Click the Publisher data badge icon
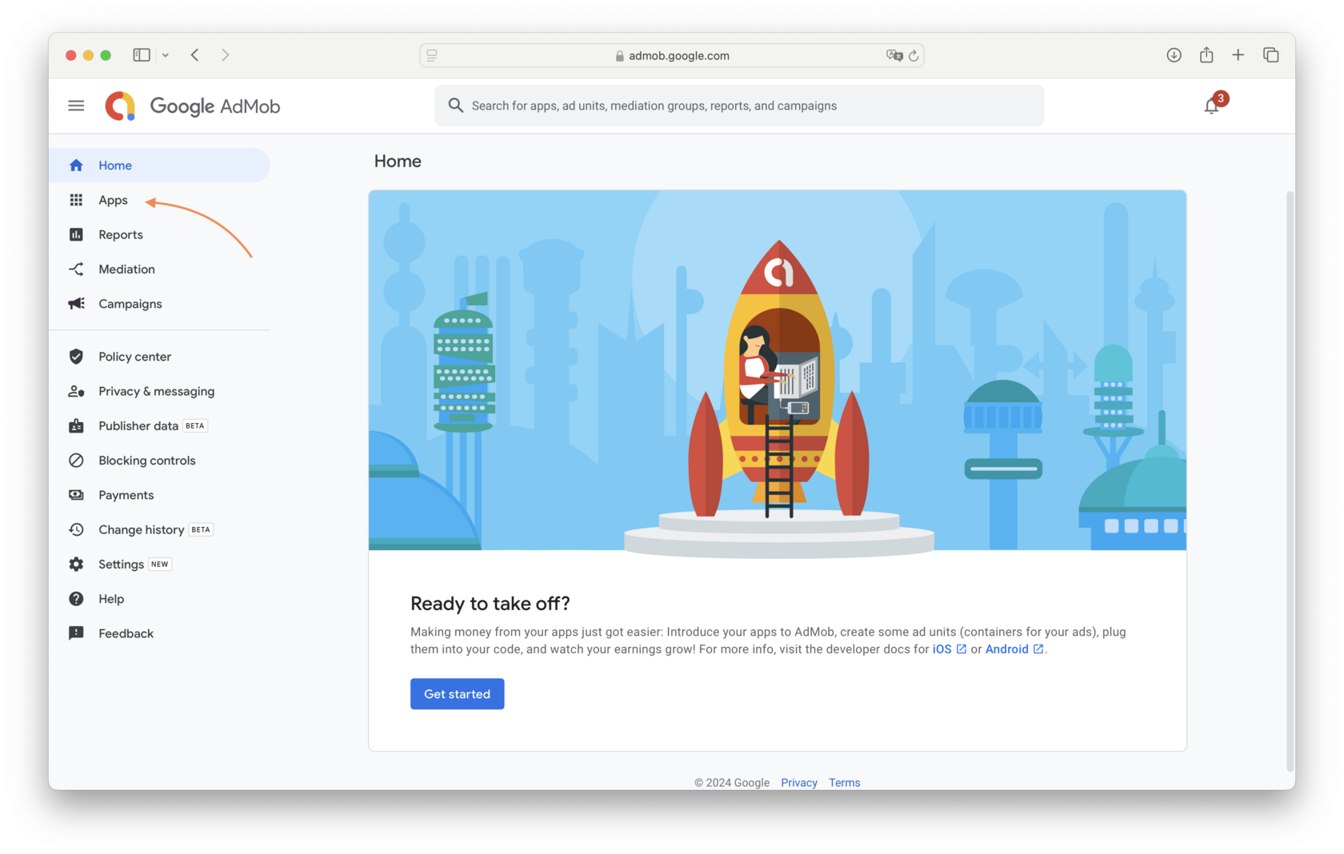This screenshot has height=854, width=1344. coord(76,425)
